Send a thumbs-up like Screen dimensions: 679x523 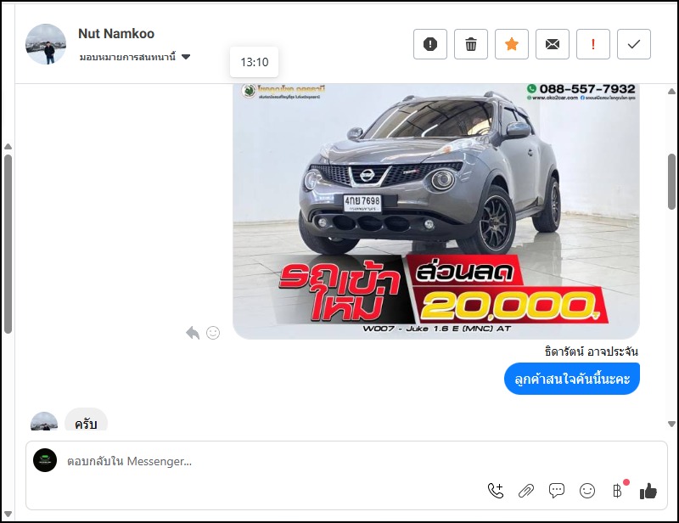pyautogui.click(x=648, y=491)
